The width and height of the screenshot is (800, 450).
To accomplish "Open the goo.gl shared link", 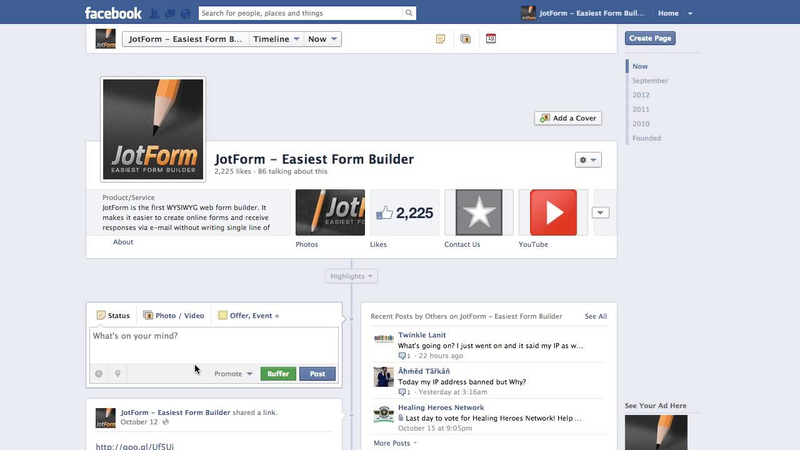I will [x=134, y=446].
